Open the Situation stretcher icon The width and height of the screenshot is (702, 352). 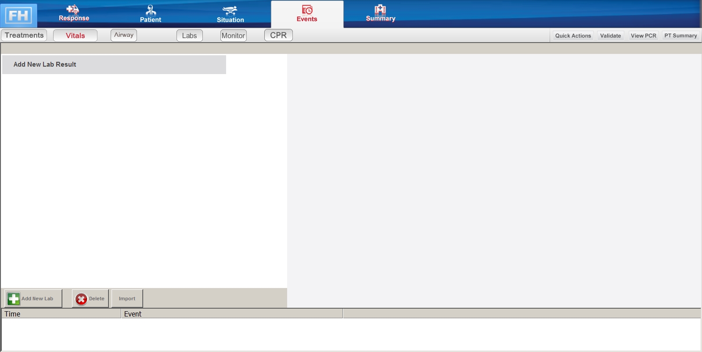[230, 11]
